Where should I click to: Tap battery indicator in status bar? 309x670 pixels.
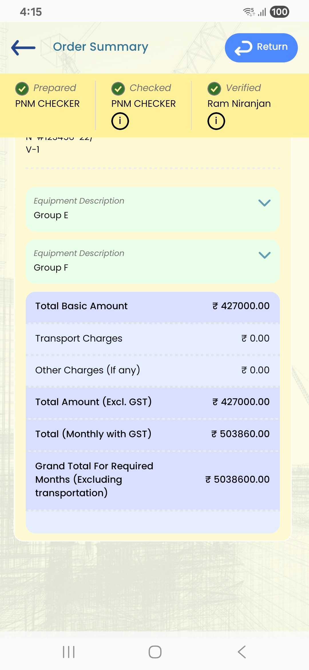point(280,12)
